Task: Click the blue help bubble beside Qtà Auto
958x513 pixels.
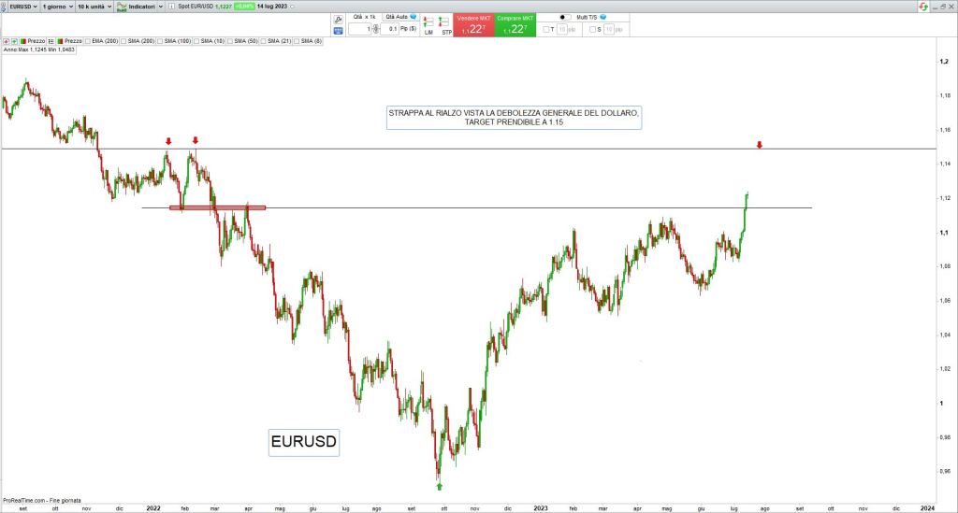Action: (x=413, y=17)
